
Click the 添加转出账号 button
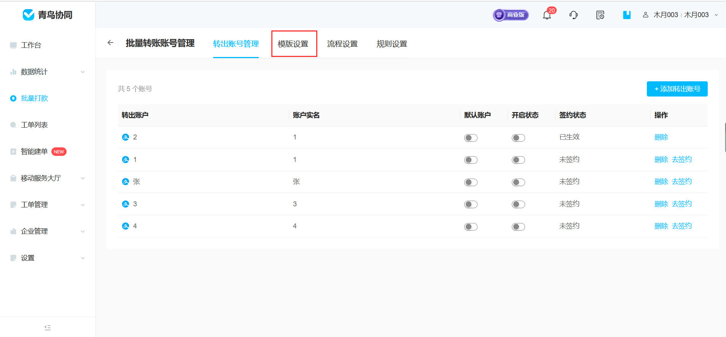coord(677,89)
